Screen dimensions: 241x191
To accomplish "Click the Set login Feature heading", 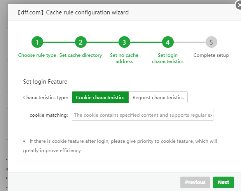I will pyautogui.click(x=45, y=82).
